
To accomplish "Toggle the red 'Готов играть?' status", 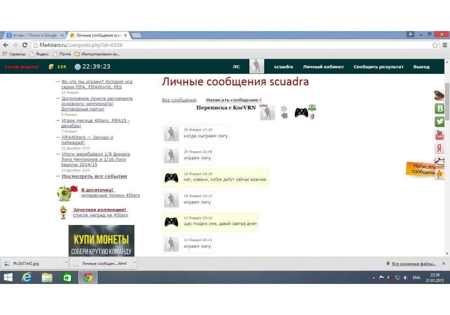I will 22,67.
